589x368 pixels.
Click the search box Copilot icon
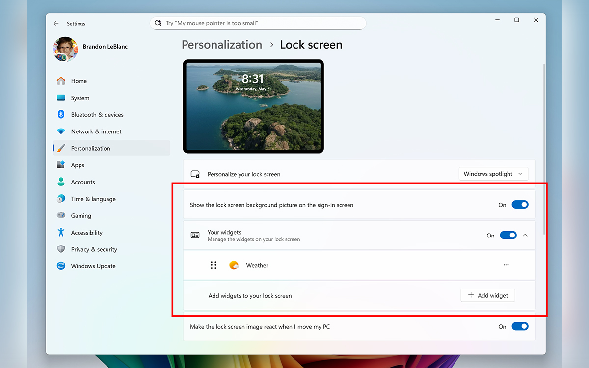(x=158, y=23)
